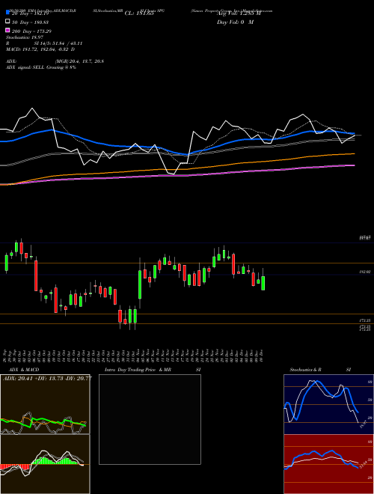374x494 pixels.
Task: Select the '200 Day - 175.29' legend text
Action: pyautogui.click(x=31, y=31)
